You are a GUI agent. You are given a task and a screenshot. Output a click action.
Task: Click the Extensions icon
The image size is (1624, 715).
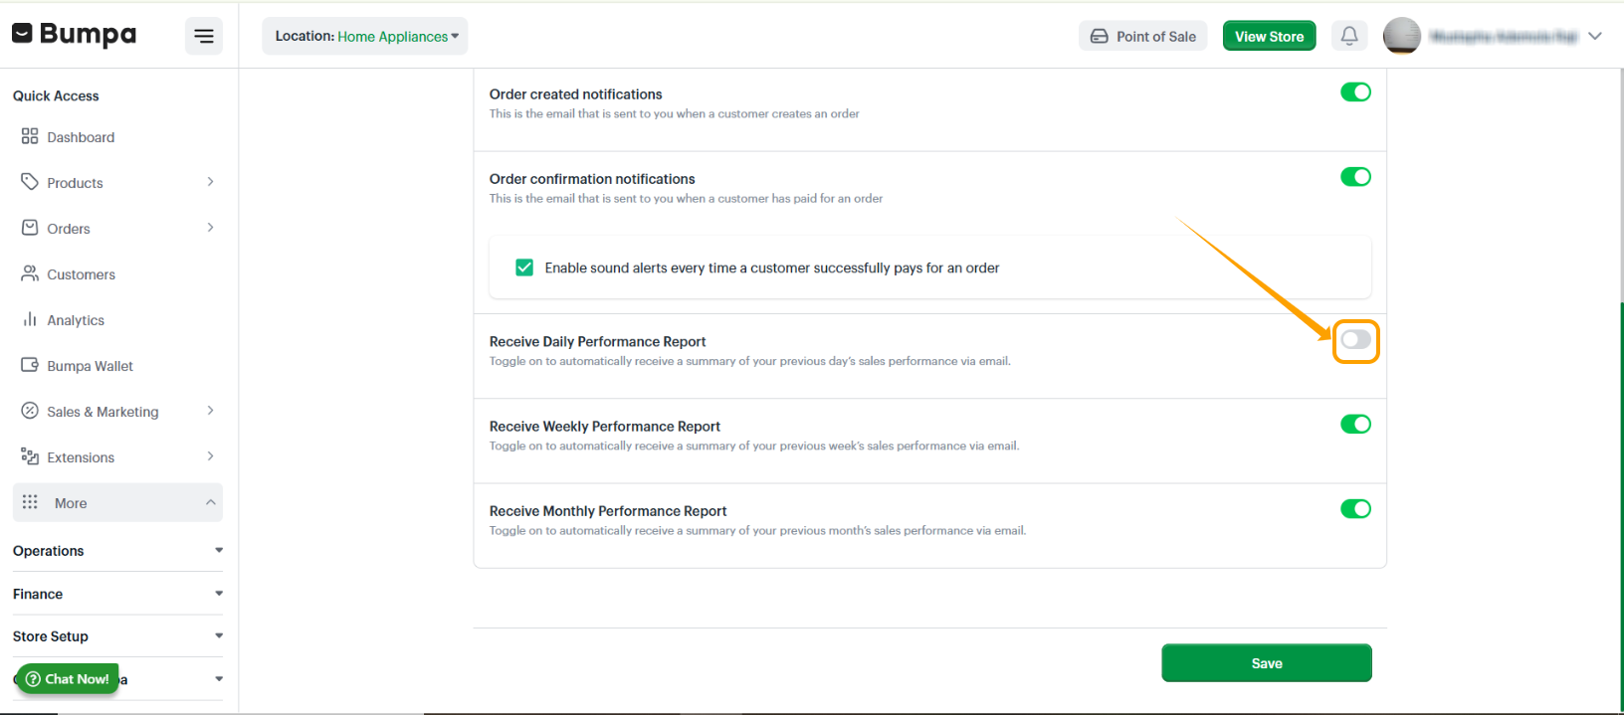tap(30, 456)
